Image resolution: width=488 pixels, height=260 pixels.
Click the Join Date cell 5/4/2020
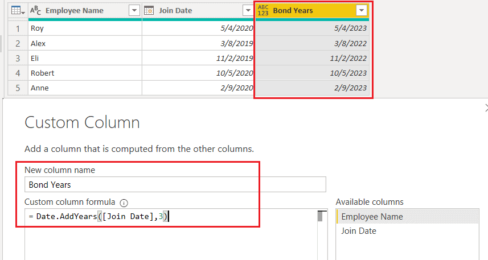click(199, 28)
